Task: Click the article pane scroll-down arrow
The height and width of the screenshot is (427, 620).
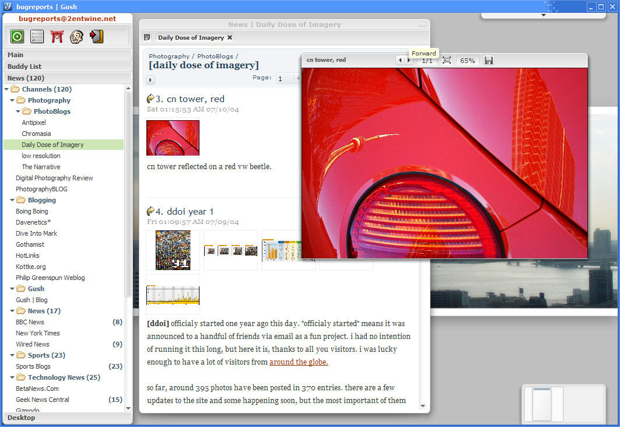Action: pyautogui.click(x=423, y=406)
